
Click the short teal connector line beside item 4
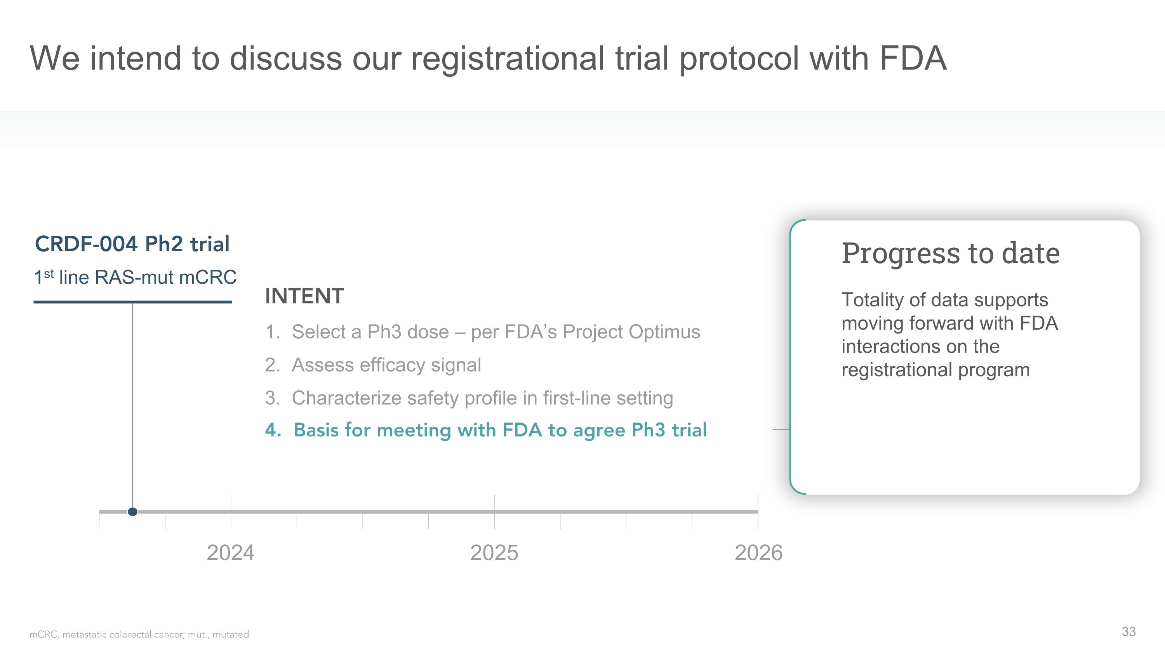[781, 429]
